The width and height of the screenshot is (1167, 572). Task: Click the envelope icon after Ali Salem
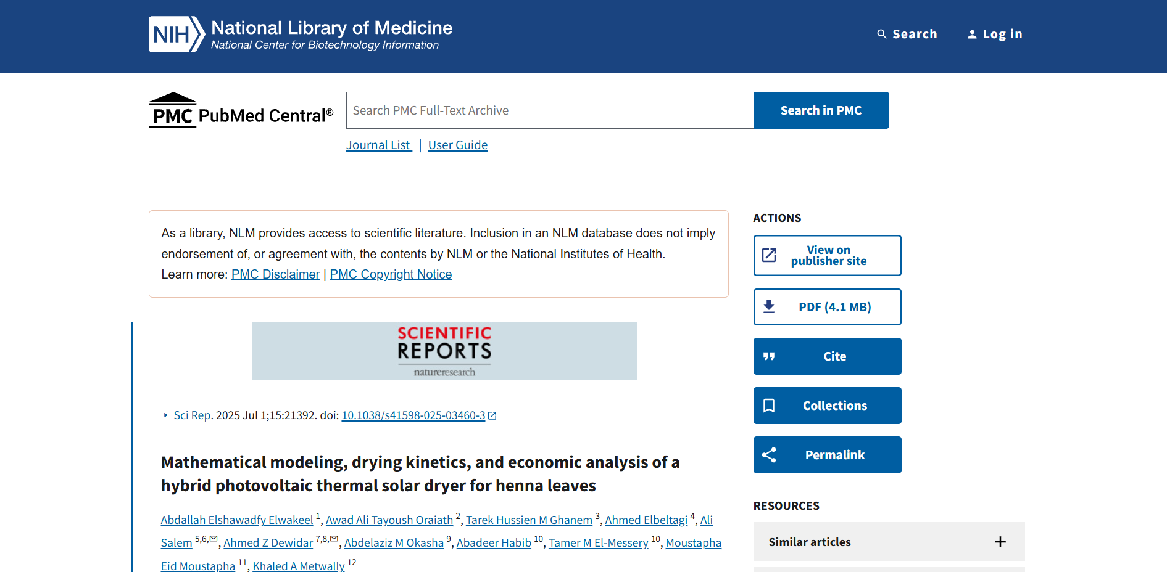click(214, 539)
